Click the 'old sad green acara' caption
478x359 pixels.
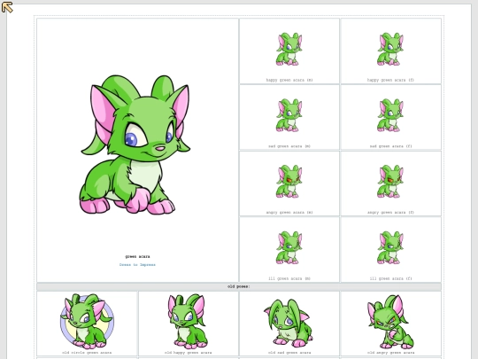(289, 353)
